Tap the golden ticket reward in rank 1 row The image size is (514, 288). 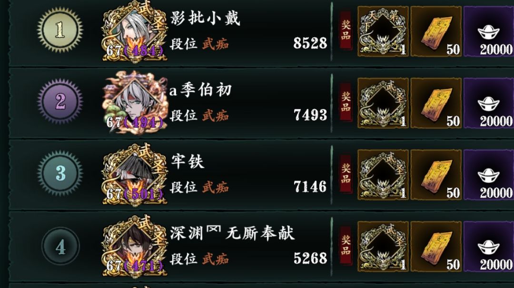coord(436,31)
